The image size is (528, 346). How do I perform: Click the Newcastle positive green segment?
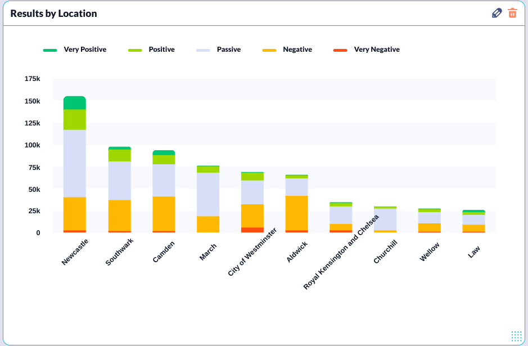[x=75, y=119]
